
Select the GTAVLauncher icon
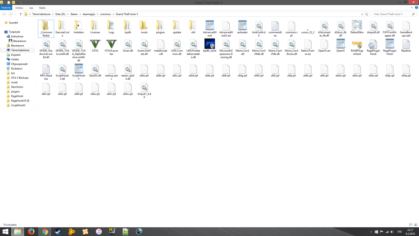(111, 44)
